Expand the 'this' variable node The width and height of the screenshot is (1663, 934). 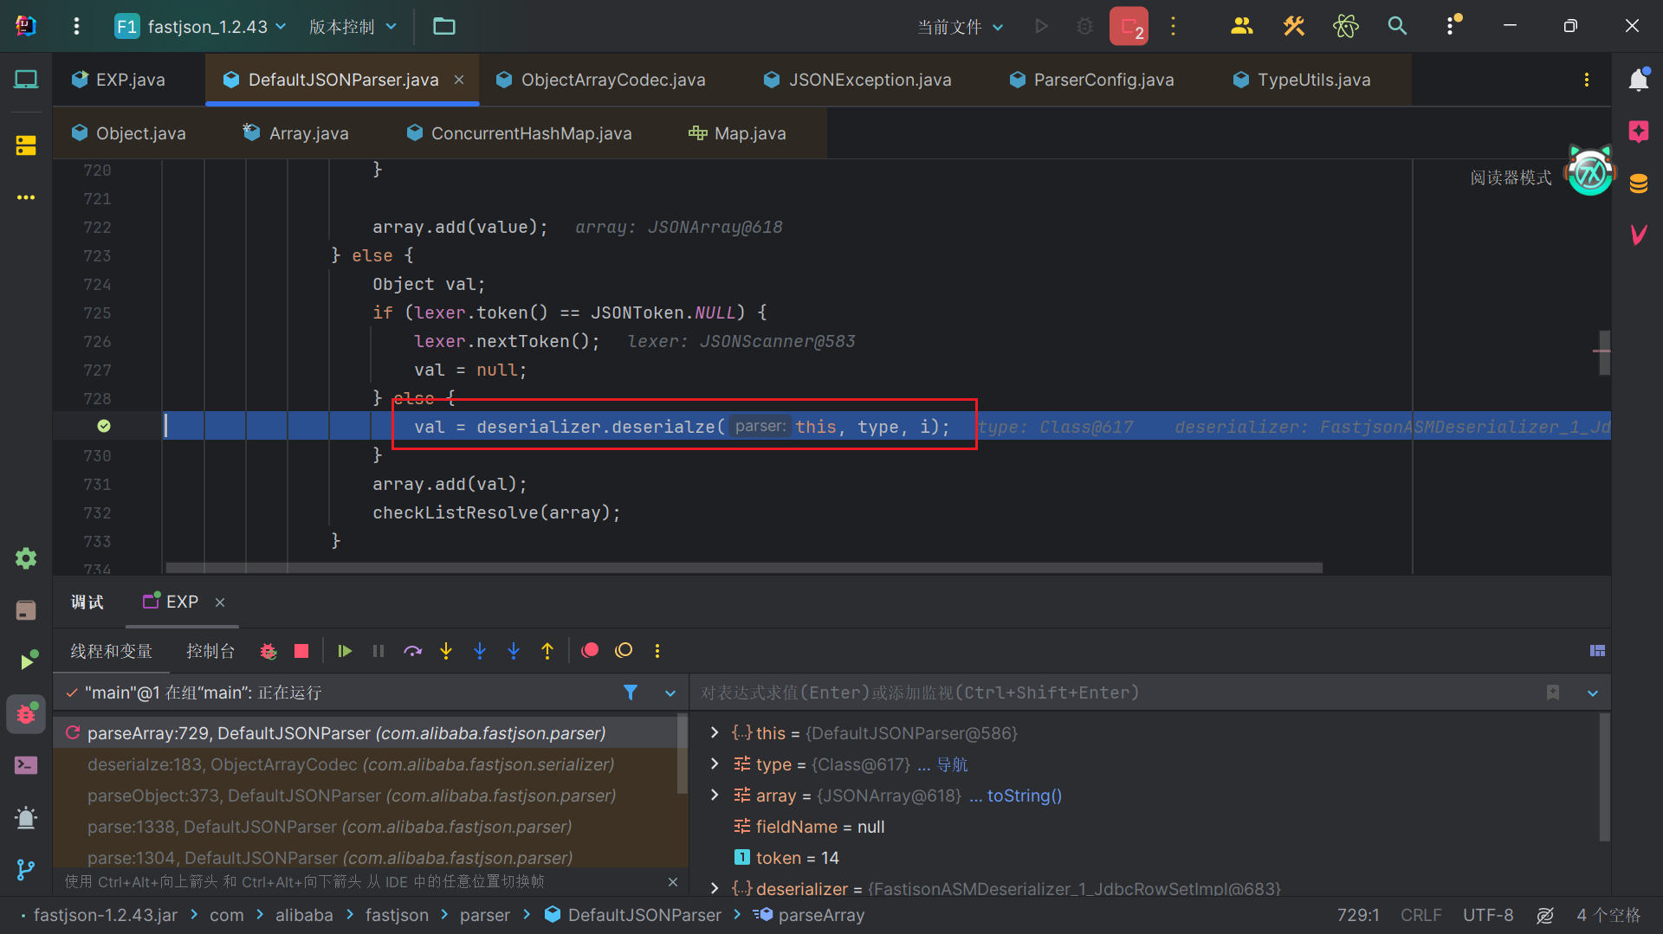pos(714,733)
